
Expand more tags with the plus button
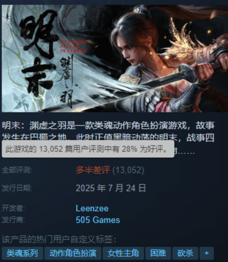pyautogui.click(x=206, y=253)
